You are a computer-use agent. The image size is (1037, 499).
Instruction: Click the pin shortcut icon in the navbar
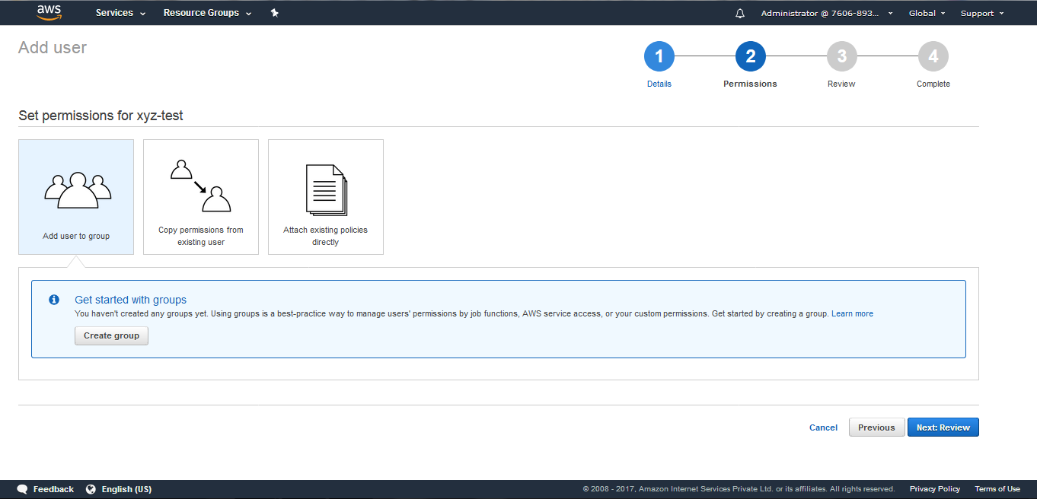click(x=274, y=12)
